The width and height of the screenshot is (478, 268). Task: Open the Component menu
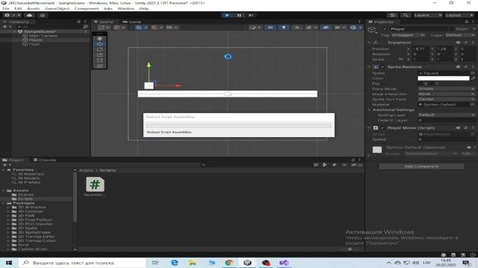[87, 8]
